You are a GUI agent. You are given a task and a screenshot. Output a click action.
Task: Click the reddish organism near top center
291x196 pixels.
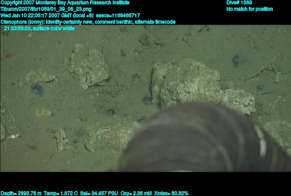click(144, 39)
